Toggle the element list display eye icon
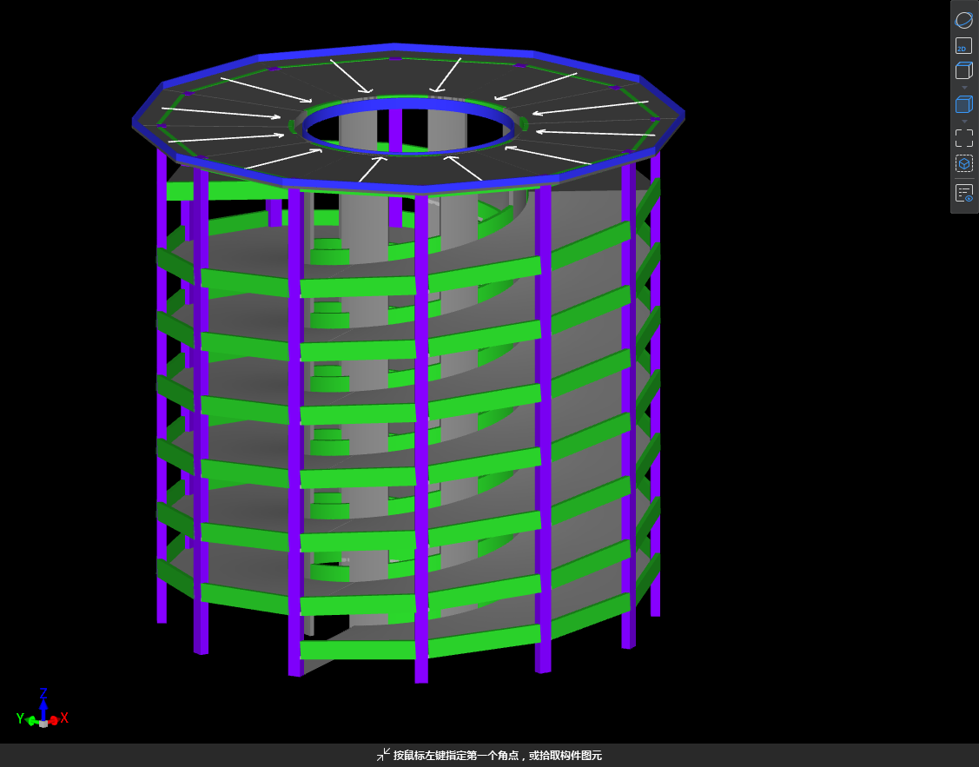 tap(963, 193)
